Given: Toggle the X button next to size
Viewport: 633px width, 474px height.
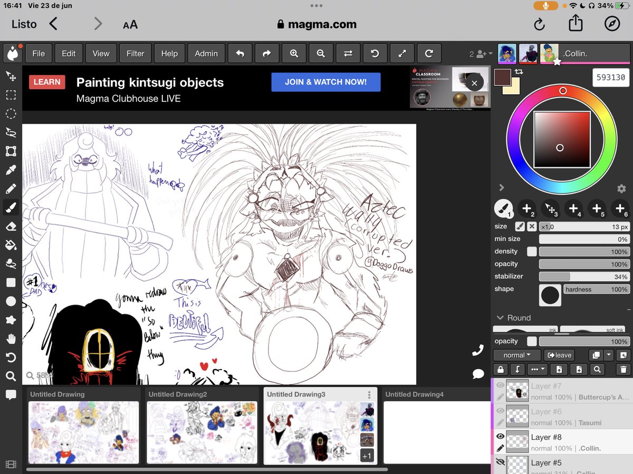Looking at the screenshot, I should point(532,226).
